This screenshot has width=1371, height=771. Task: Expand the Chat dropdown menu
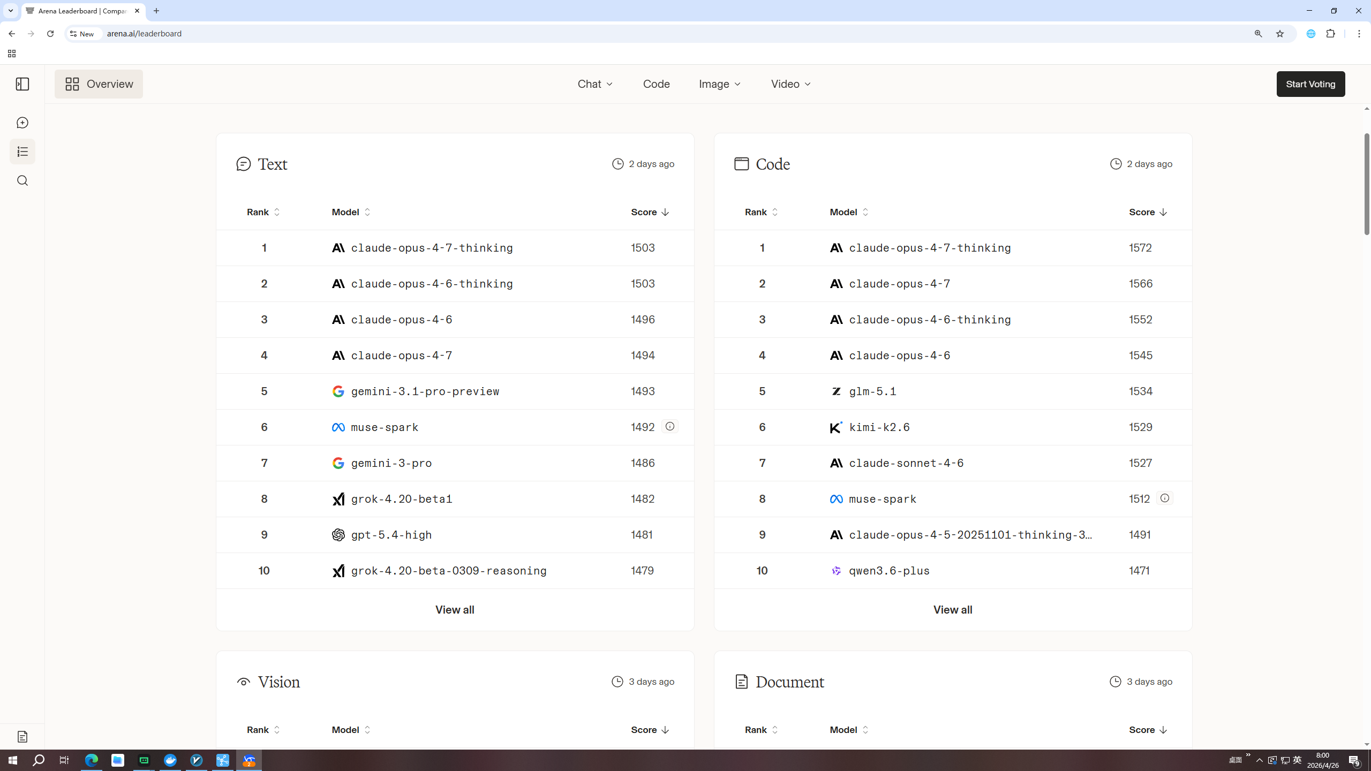coord(595,84)
